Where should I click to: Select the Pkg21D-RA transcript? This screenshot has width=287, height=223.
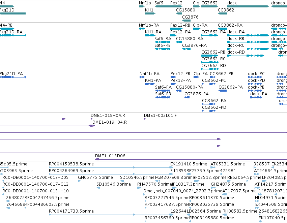(13, 35)
